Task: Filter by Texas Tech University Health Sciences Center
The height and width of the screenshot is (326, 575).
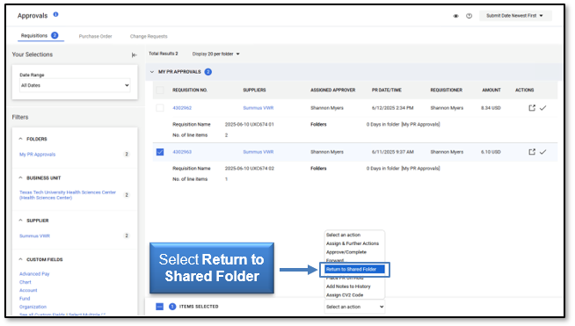Action: [68, 195]
